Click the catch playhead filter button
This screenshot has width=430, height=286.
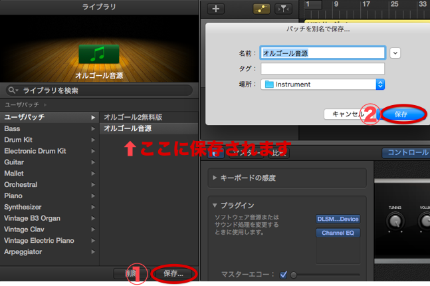tap(283, 8)
